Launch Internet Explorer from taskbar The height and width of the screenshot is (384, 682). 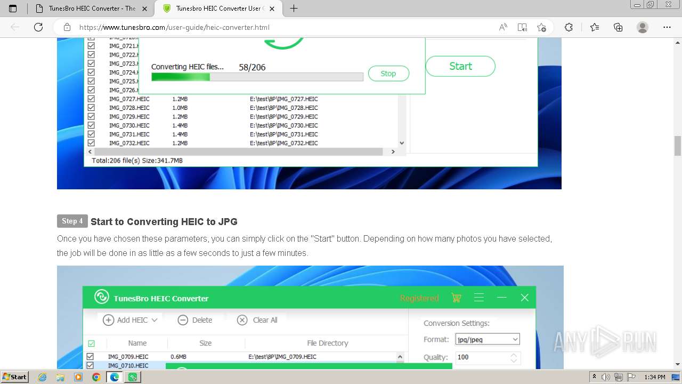(43, 377)
